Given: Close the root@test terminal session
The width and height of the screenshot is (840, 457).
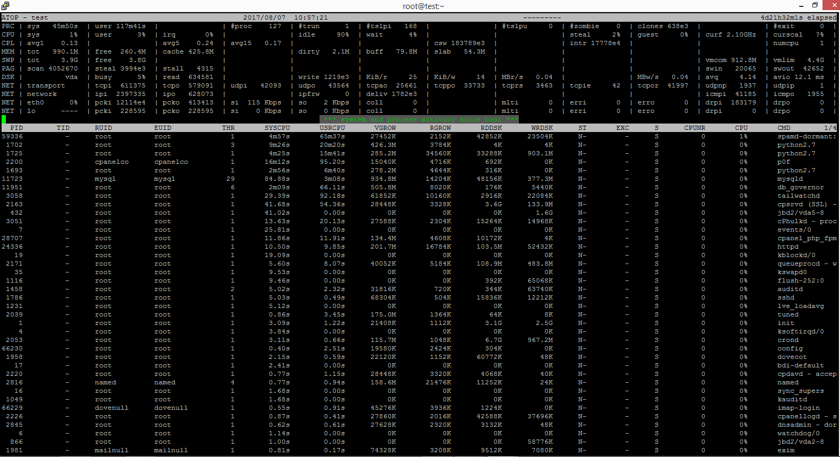Looking at the screenshot, I should [x=830, y=6].
